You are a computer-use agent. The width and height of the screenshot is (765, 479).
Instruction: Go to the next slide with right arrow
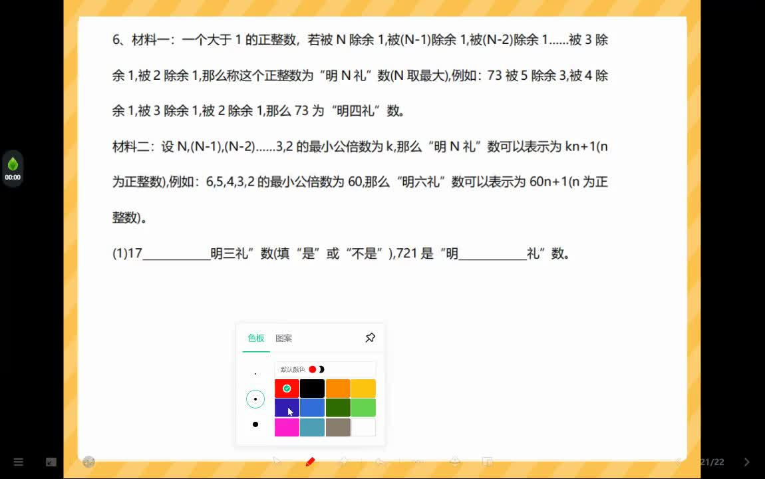click(x=746, y=462)
